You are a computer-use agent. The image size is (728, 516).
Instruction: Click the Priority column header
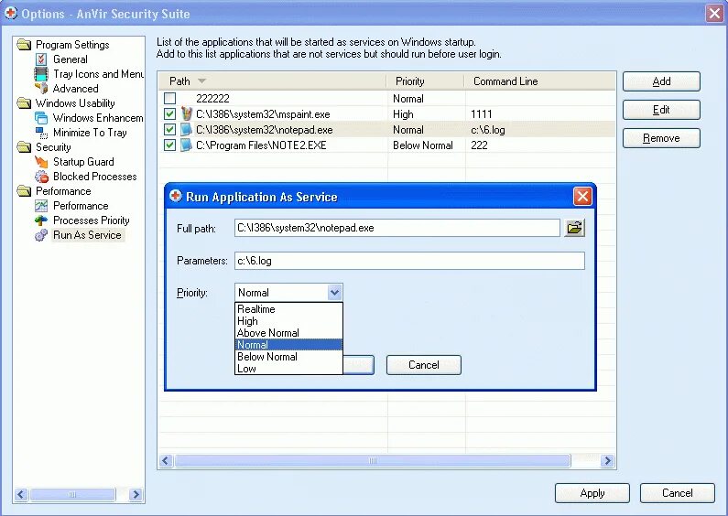pos(425,81)
